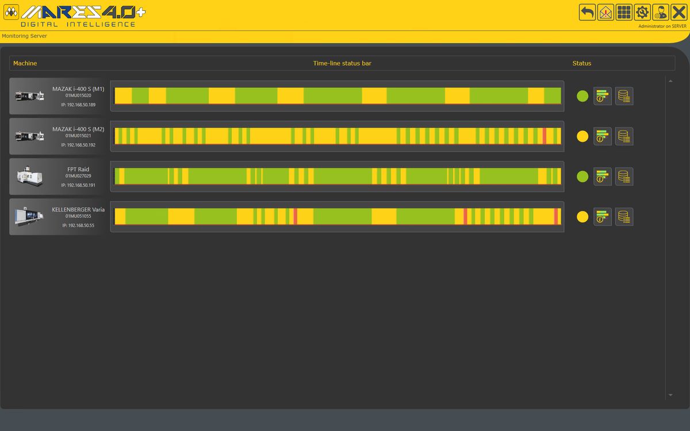Click the Time-line status bar column header

342,63
